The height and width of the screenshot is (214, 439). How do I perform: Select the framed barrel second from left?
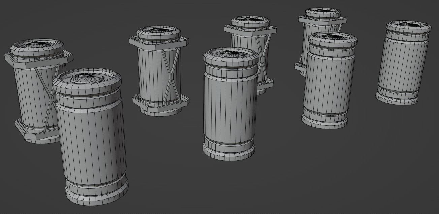[x=159, y=71]
